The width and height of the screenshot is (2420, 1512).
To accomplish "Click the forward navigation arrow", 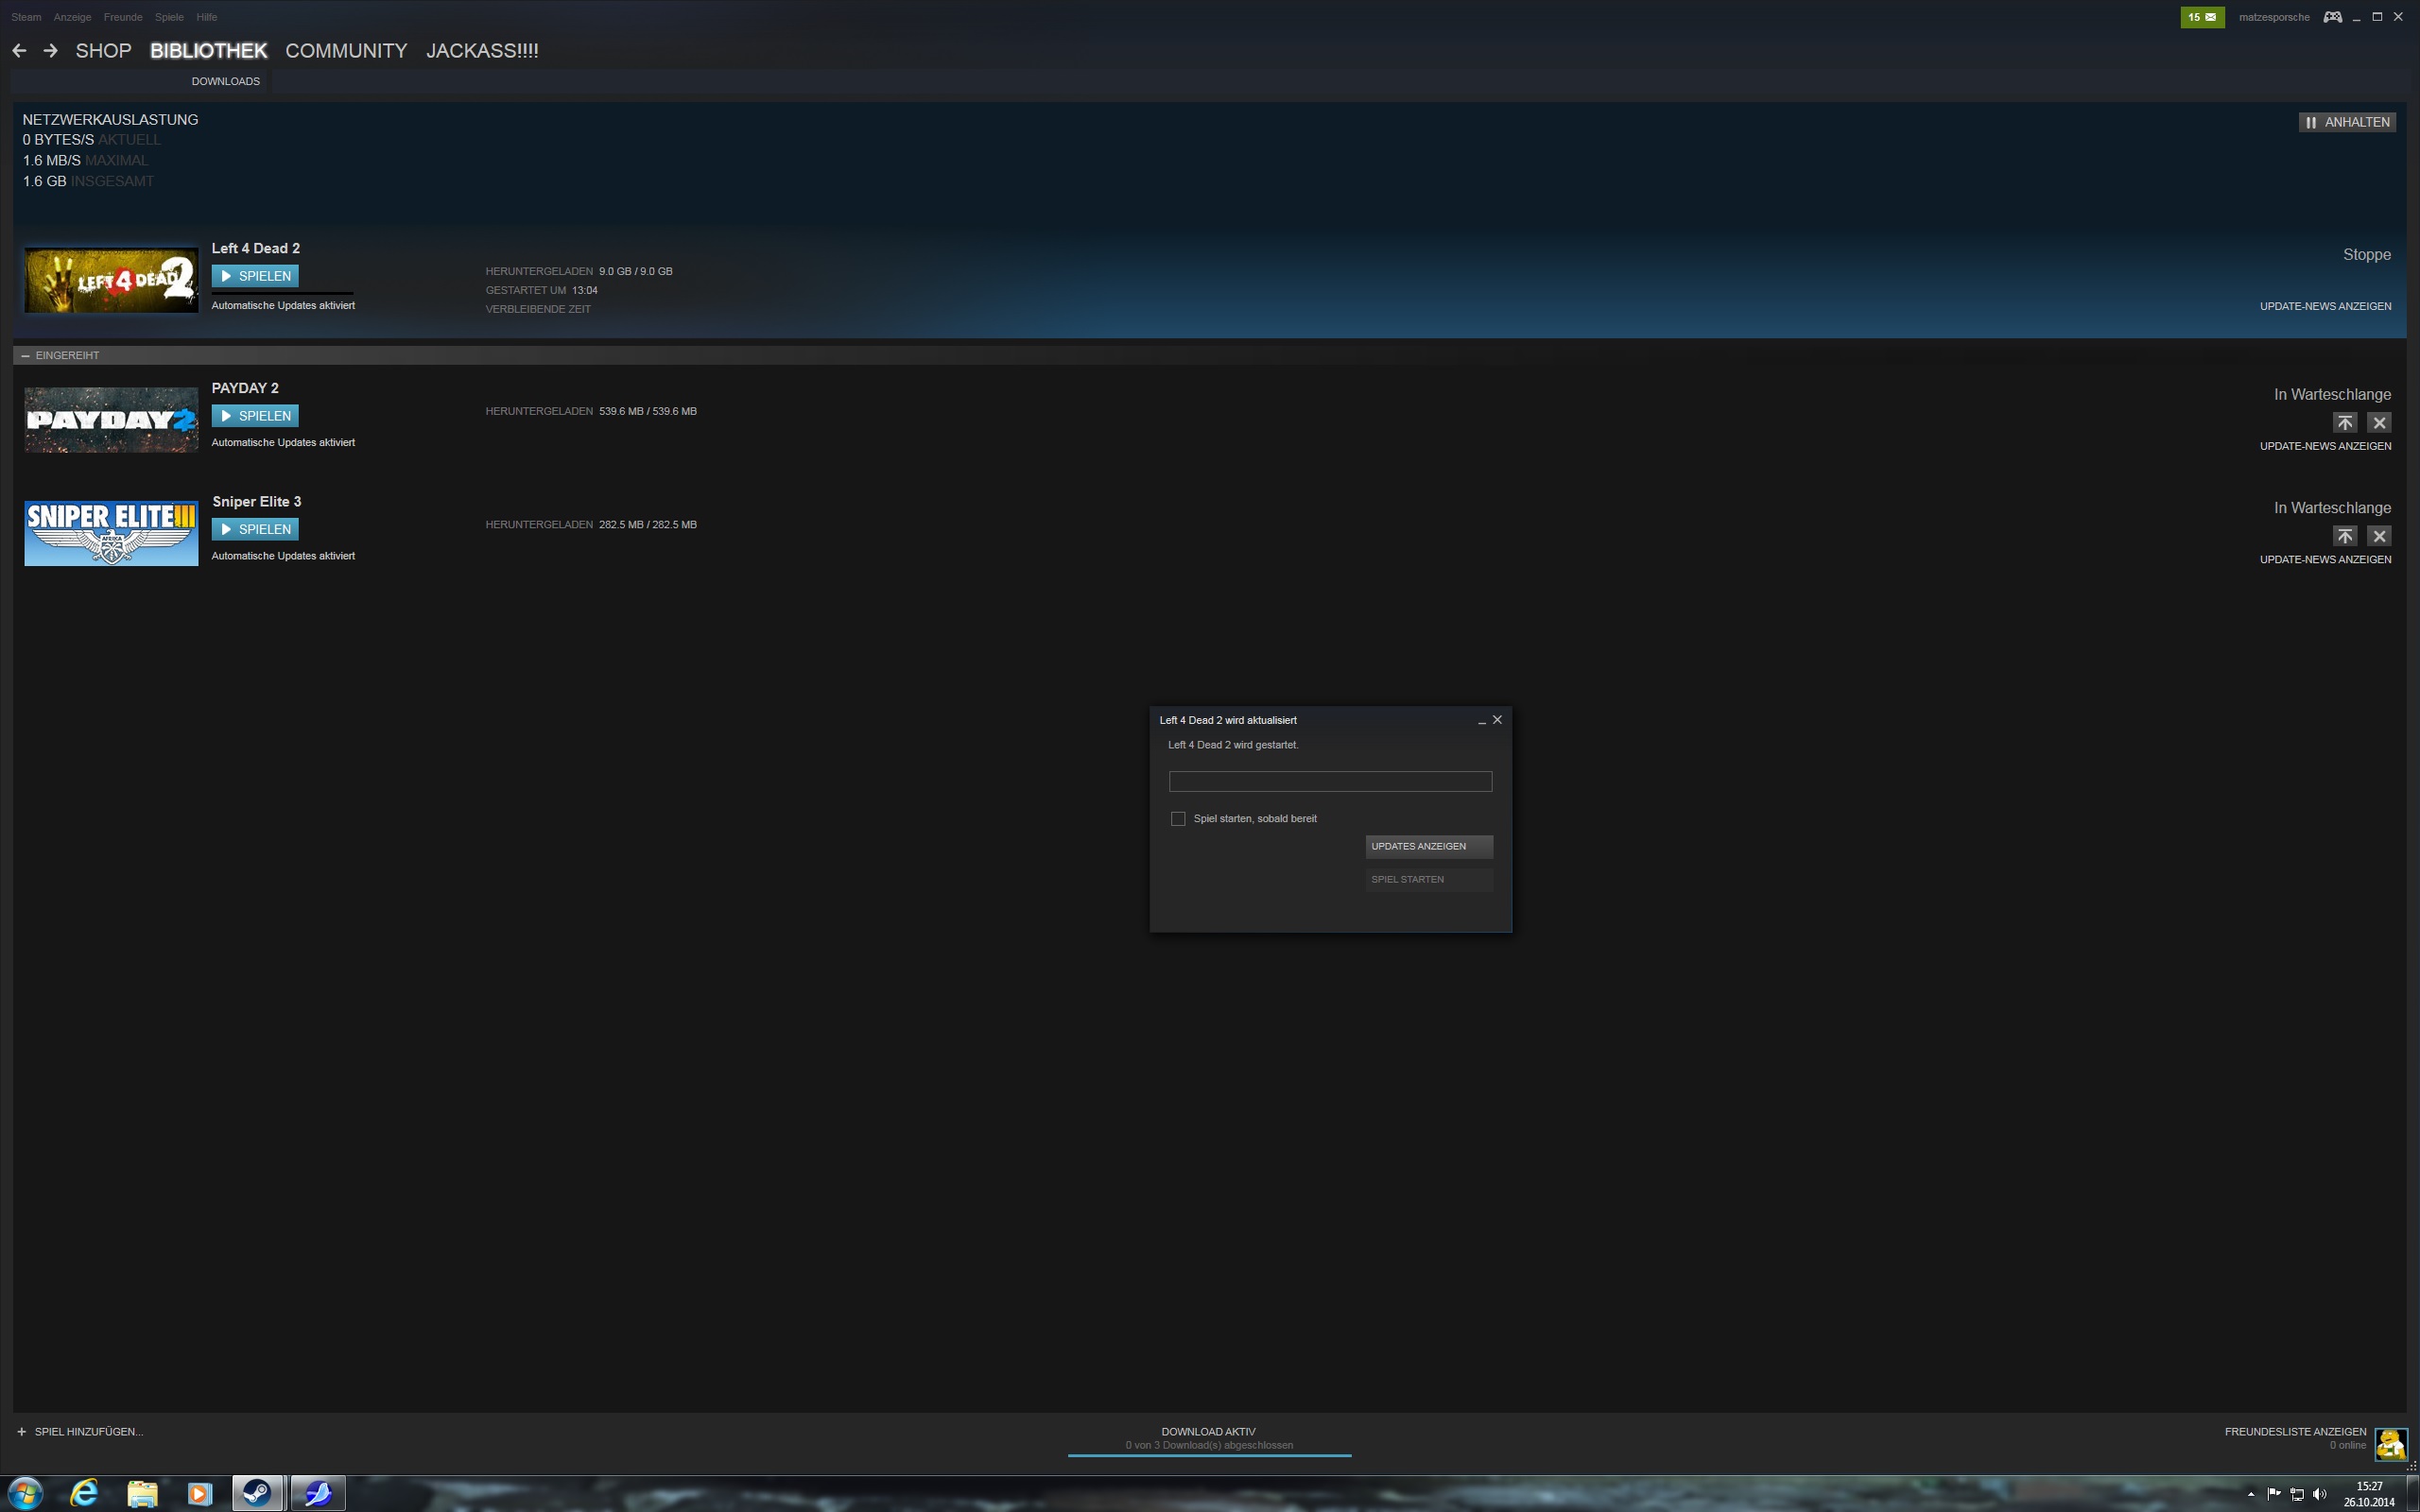I will coord(50,51).
